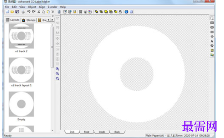Open the Object menu

click(32, 7)
